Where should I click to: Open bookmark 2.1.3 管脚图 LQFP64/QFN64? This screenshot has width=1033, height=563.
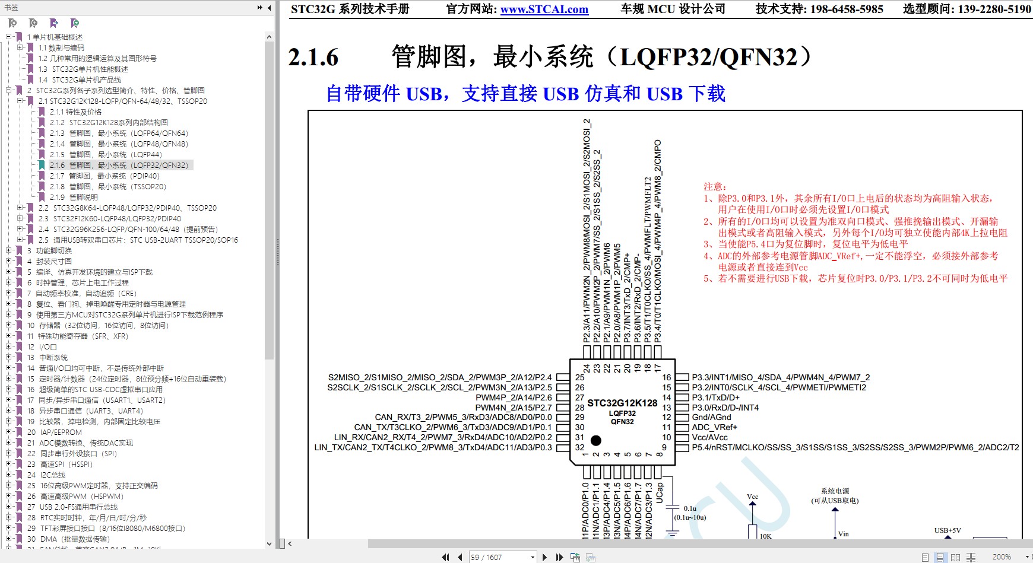click(x=119, y=133)
